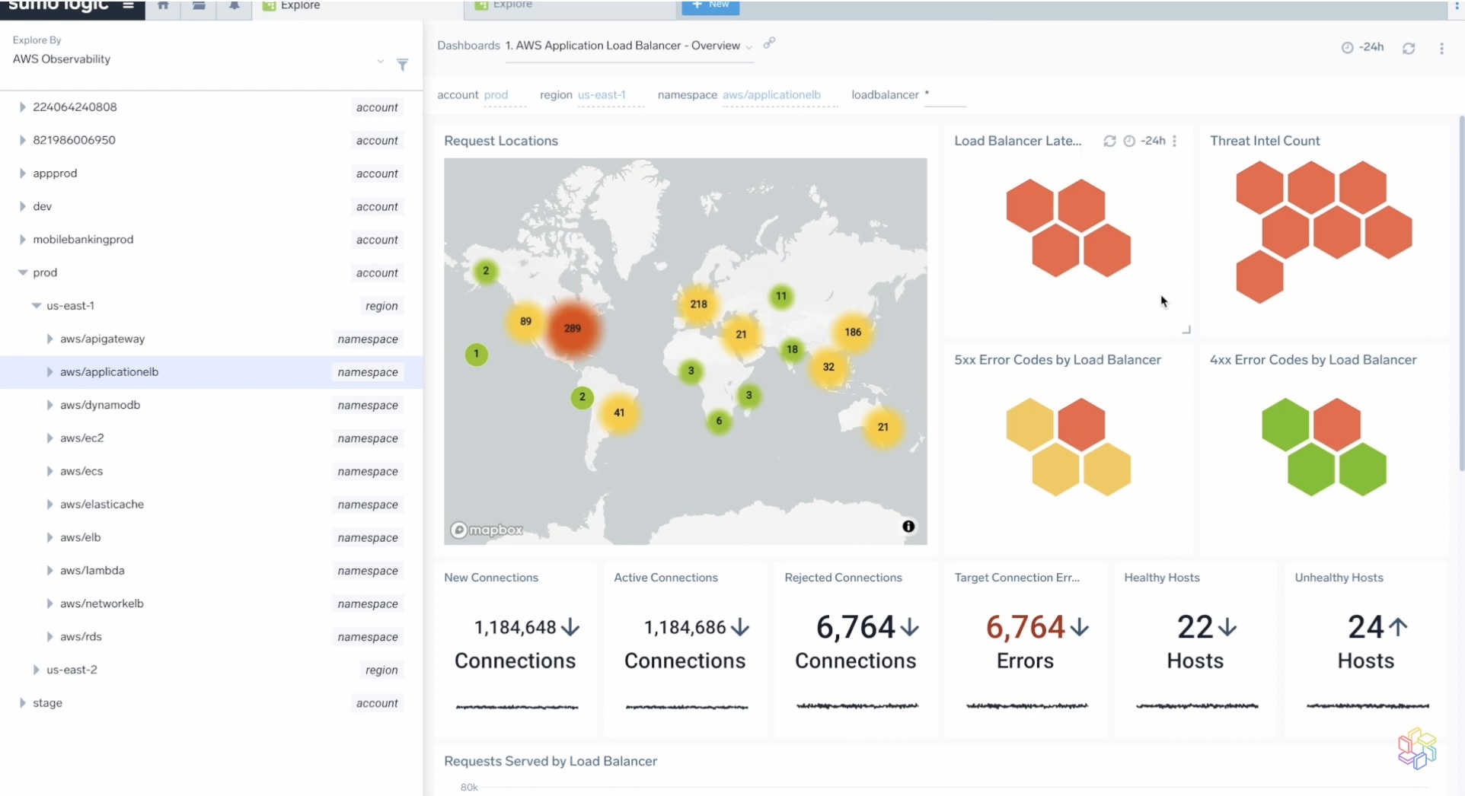Screen dimensions: 1465x796
Task: Open the AWS Observability selector dropdown
Action: 380,62
